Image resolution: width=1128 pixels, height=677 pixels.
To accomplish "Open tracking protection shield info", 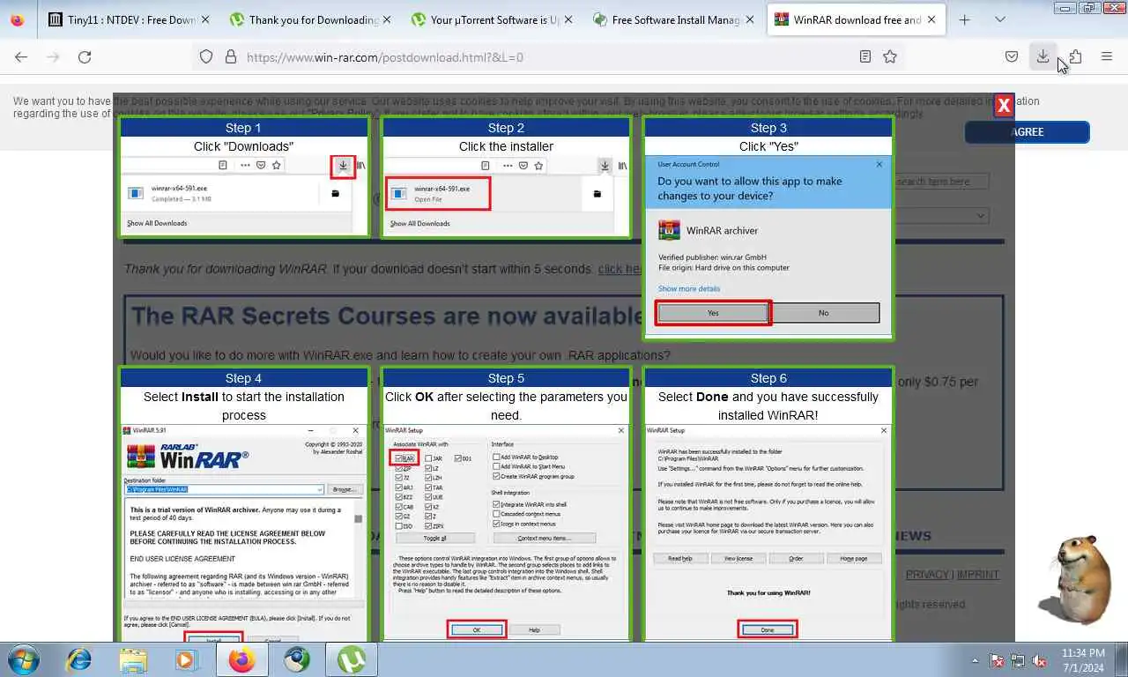I will click(x=206, y=56).
